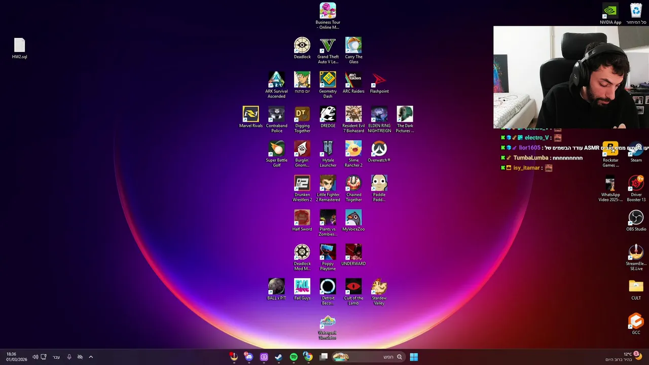Select Little Fighter 2 Remastered icon
The image size is (649, 365).
coord(328,189)
